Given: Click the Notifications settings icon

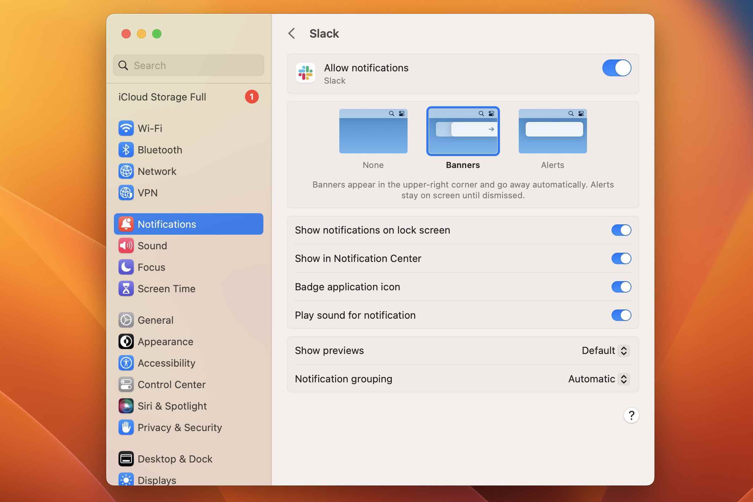Looking at the screenshot, I should [x=125, y=223].
